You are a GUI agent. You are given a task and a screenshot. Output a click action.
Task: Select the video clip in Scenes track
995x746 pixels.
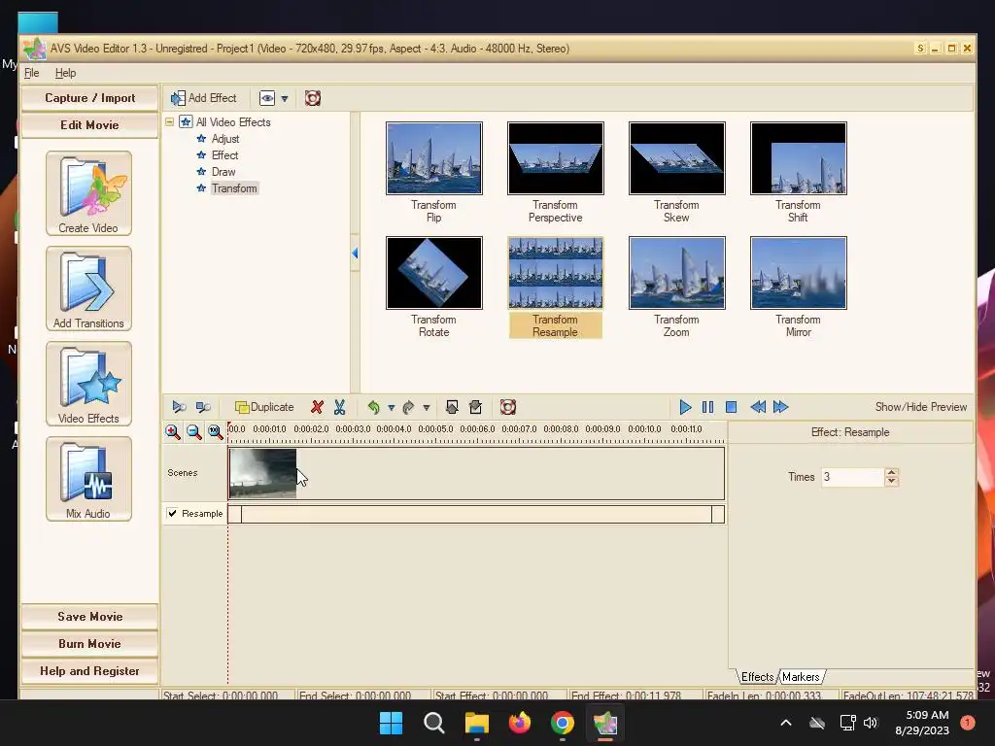tap(262, 473)
